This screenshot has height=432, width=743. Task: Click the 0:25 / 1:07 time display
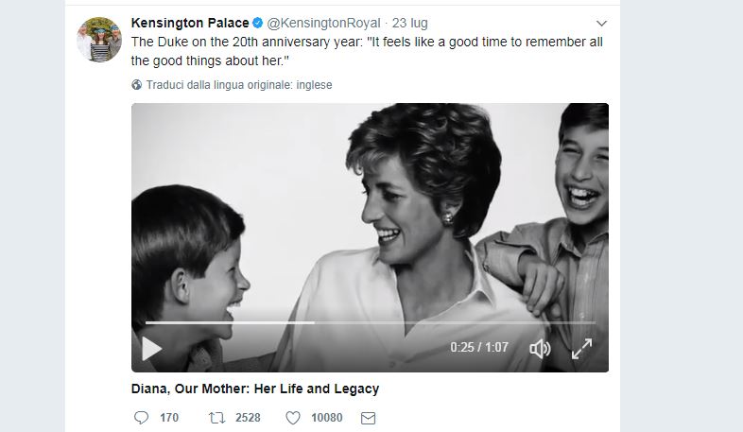(479, 348)
